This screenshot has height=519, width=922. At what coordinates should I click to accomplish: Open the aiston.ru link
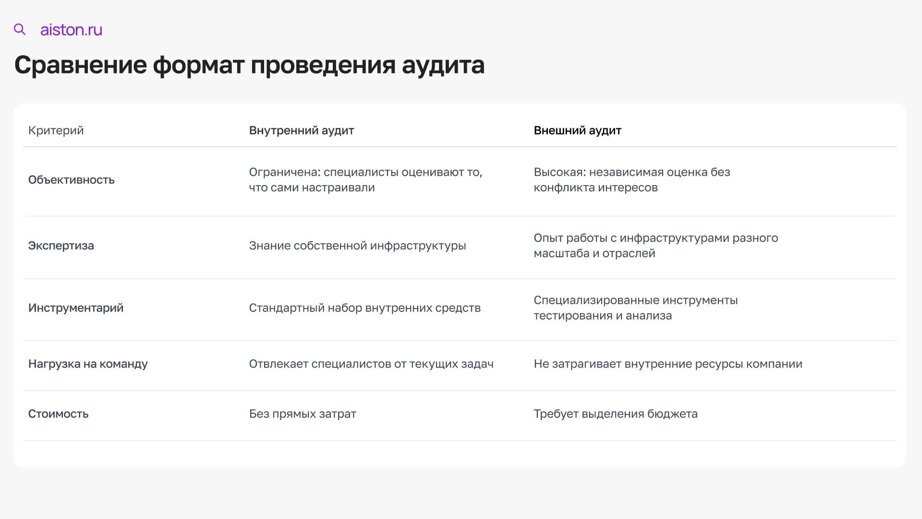[x=71, y=30]
